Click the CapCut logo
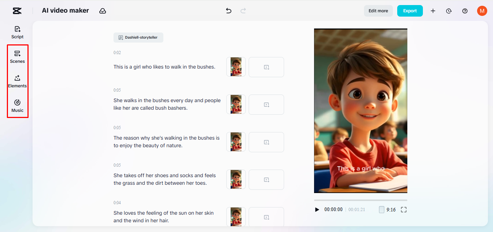The height and width of the screenshot is (232, 493). 17,11
